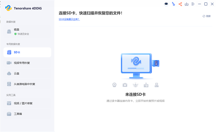Image resolution: width=216 pixels, height=132 pixels.
Task: Click the disk drive icon beside 磁盘
Action: tap(9, 32)
